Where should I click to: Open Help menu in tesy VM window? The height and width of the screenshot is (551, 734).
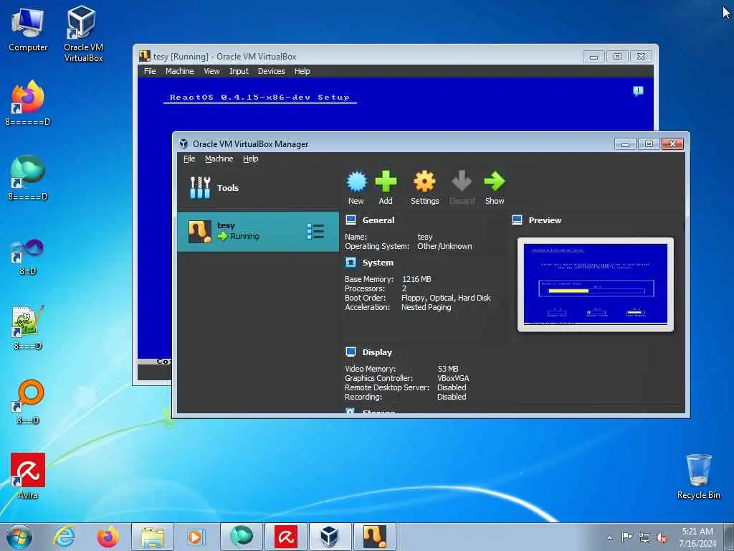[x=302, y=71]
